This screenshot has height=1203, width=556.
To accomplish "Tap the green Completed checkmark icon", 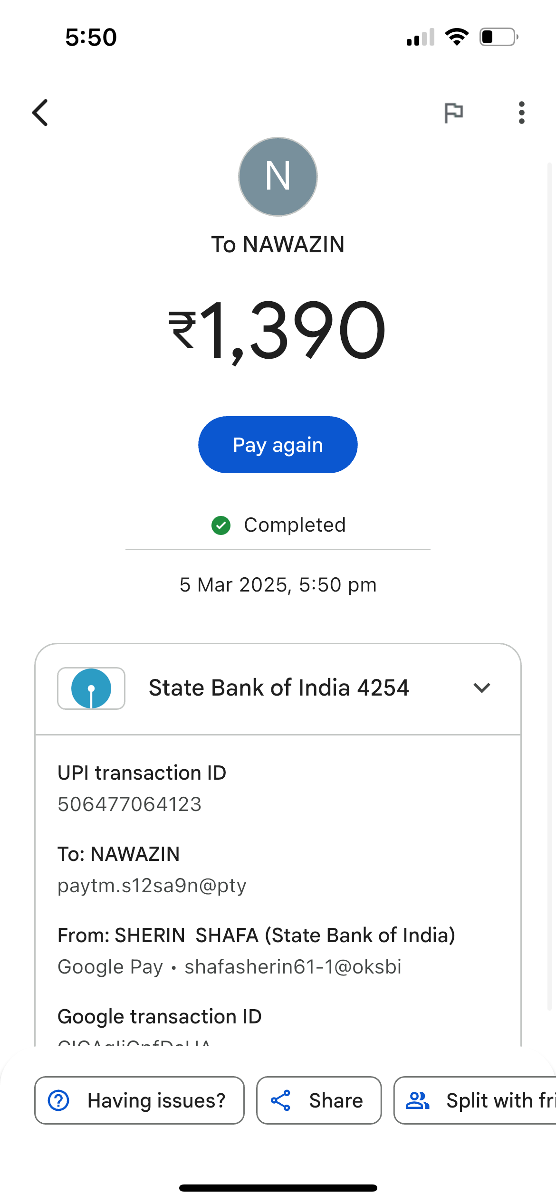I will (221, 525).
